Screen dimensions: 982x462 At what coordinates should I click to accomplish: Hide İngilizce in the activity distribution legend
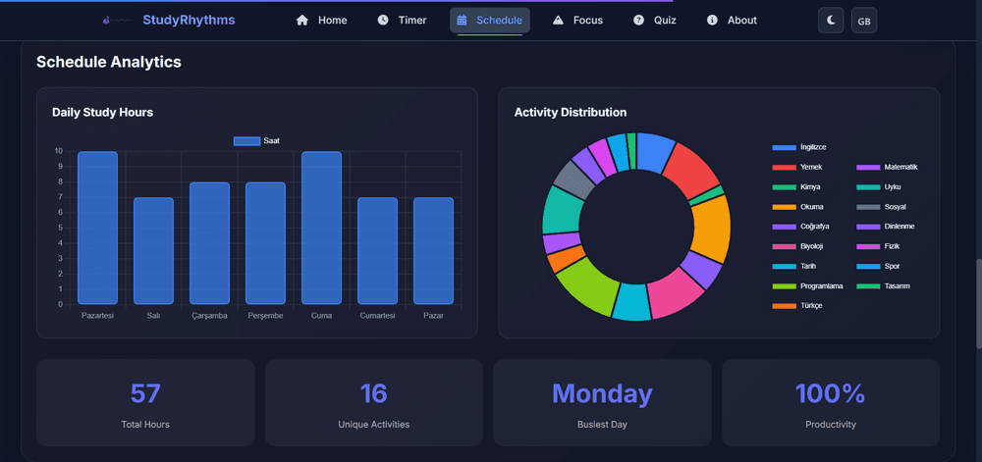(812, 147)
